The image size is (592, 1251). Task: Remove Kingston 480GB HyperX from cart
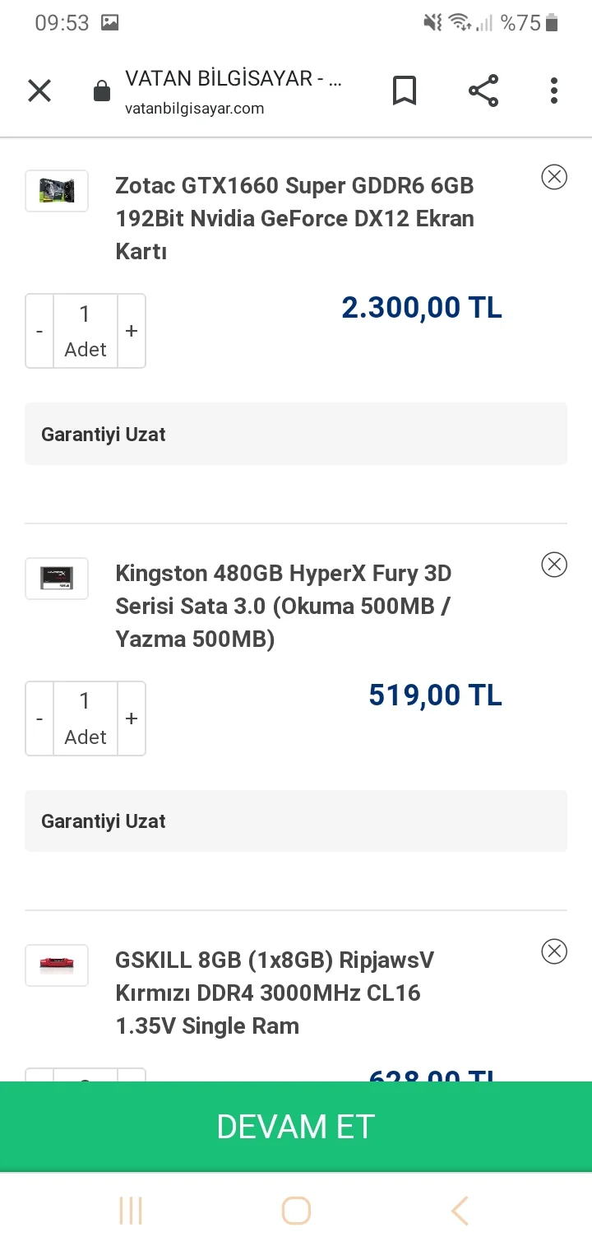554,564
